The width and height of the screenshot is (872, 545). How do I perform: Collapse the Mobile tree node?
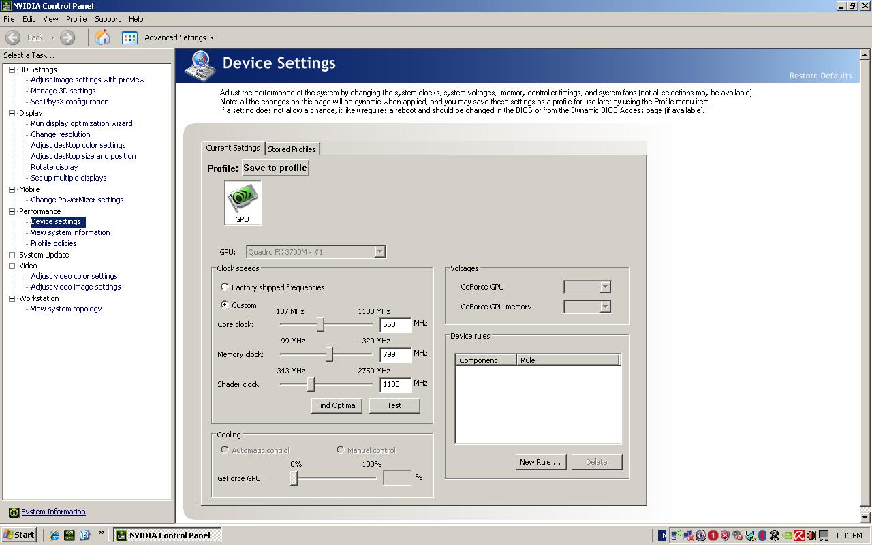click(x=12, y=189)
